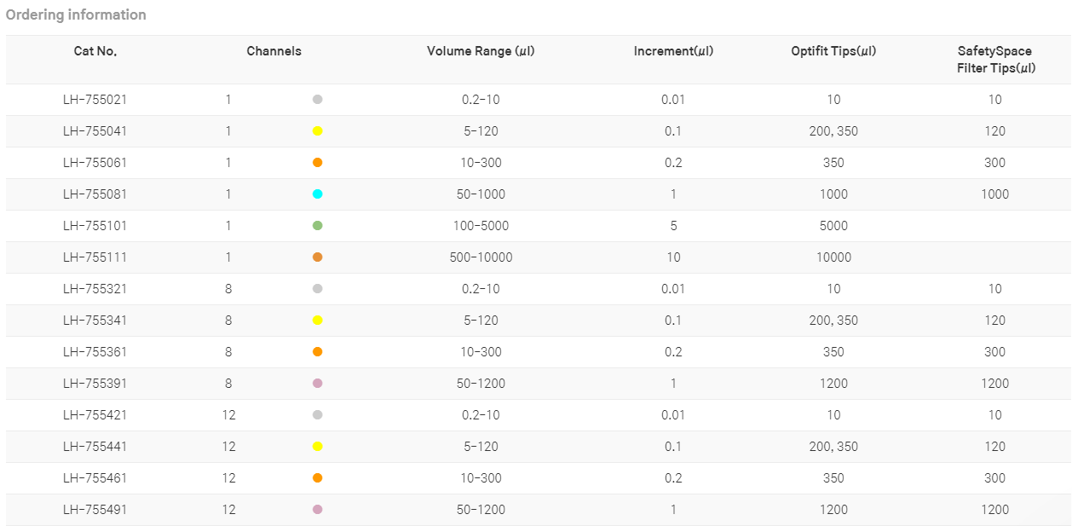Click the grey dot in row LH-755021

(x=317, y=100)
